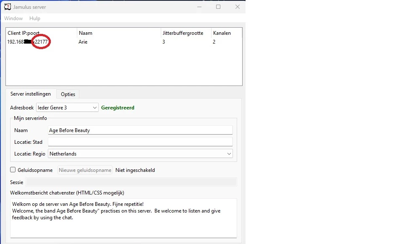Click the Jitterbuffergrootte column header
The width and height of the screenshot is (413, 244).
186,33
